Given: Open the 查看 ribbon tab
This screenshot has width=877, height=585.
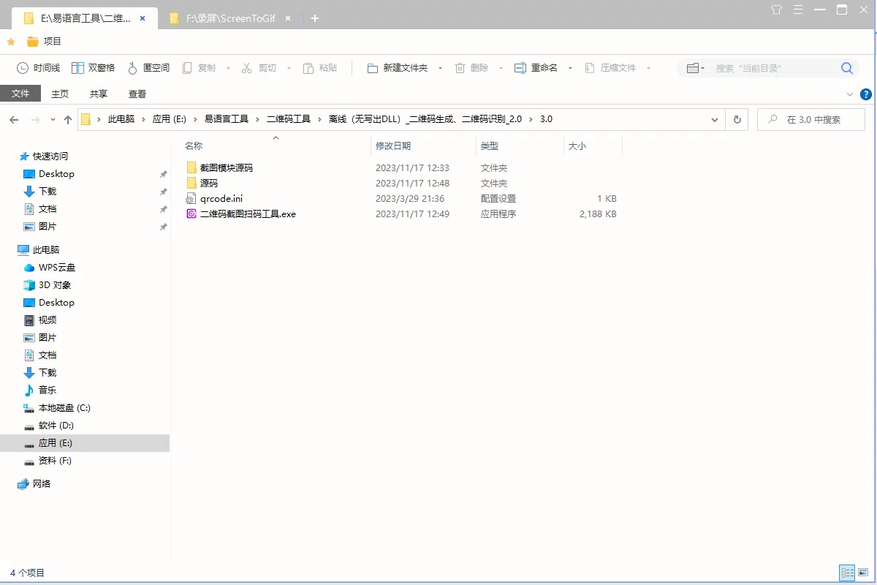Looking at the screenshot, I should pyautogui.click(x=137, y=94).
